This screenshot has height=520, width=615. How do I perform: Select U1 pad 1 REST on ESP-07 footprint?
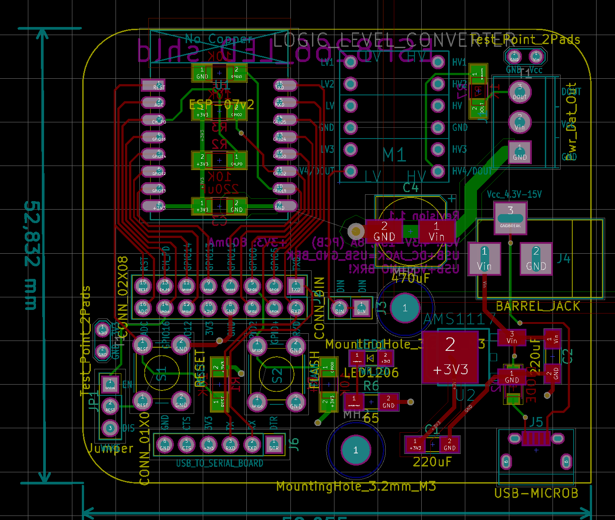pyautogui.click(x=153, y=85)
